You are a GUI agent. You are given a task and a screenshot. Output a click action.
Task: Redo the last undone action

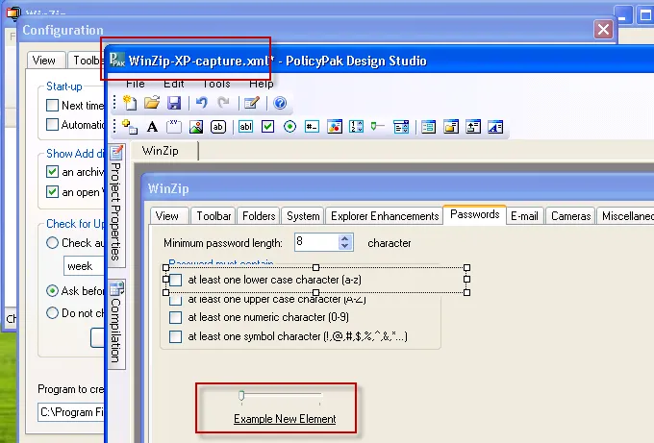click(223, 103)
